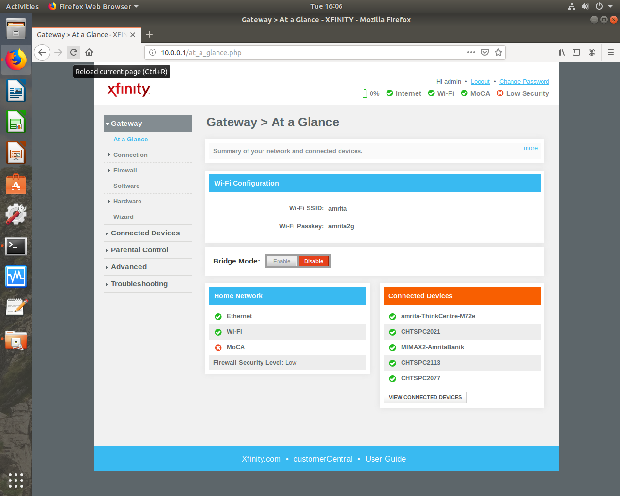Open Terminal from the Ubuntu dock
Screen dimensions: 620x496
16,246
